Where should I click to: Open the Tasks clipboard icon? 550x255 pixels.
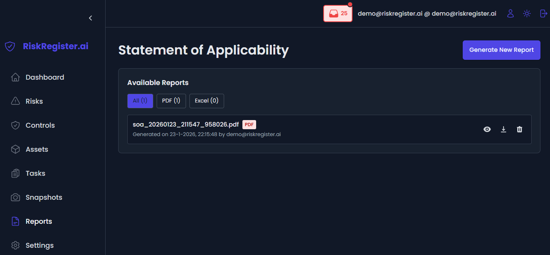[x=15, y=173]
